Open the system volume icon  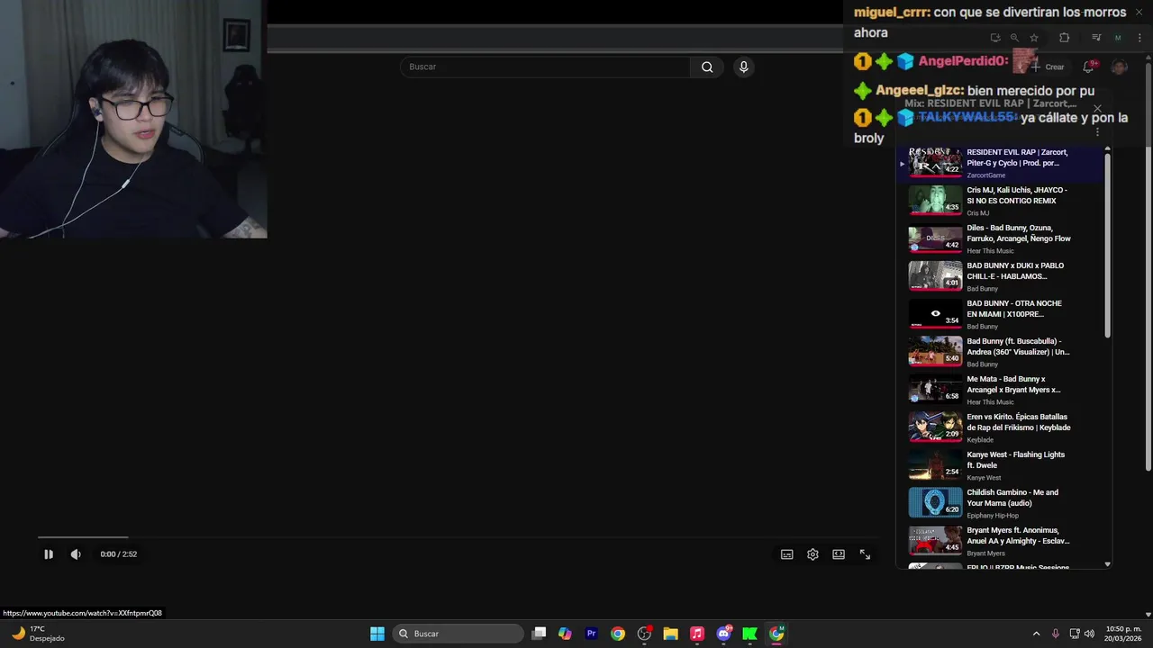tap(1089, 634)
